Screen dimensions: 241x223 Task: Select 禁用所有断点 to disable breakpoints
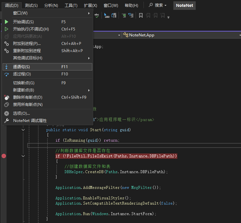28,105
